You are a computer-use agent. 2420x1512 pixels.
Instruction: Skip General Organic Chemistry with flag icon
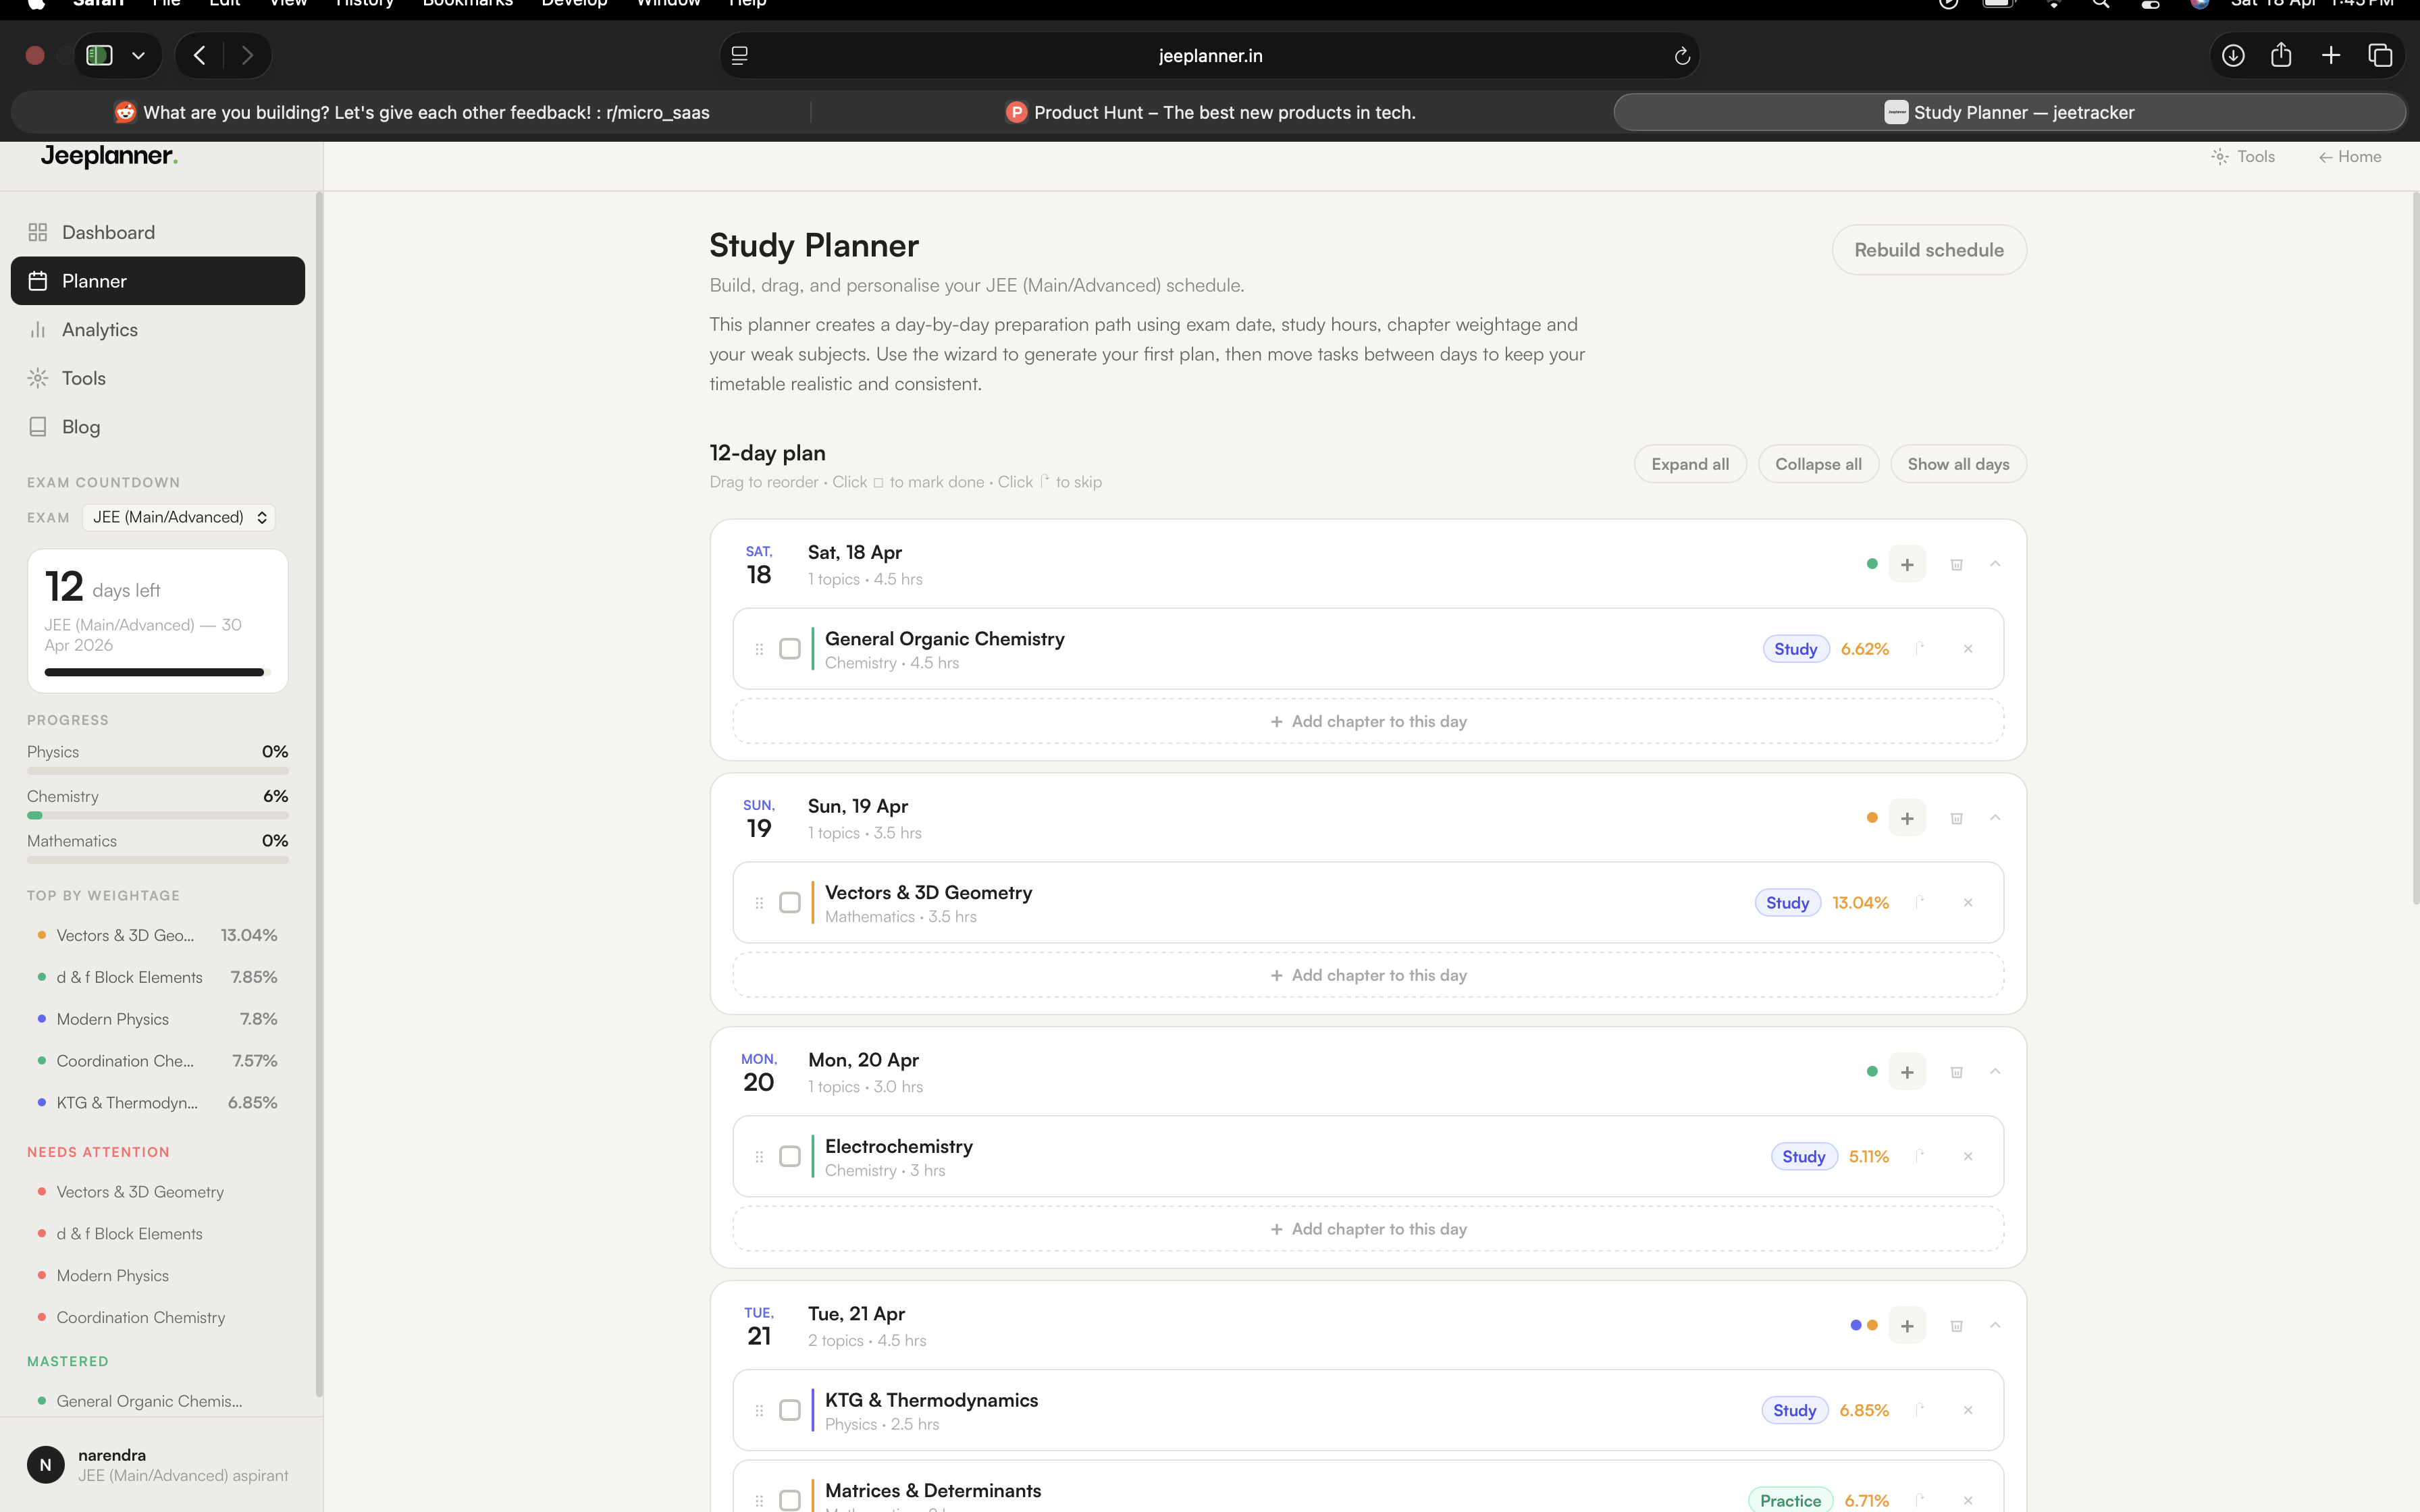tap(1920, 648)
